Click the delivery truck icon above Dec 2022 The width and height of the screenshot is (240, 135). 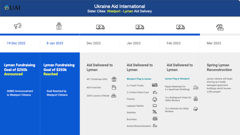pos(100,27)
